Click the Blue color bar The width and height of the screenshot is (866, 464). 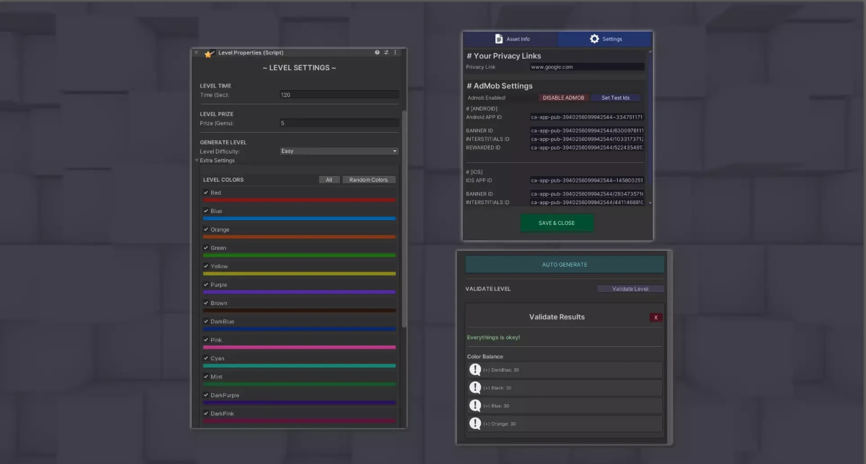299,218
